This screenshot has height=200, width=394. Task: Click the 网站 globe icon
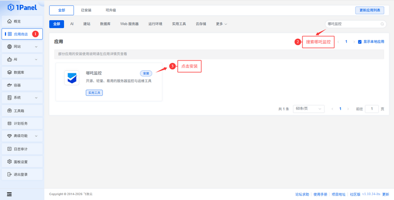tap(9, 47)
